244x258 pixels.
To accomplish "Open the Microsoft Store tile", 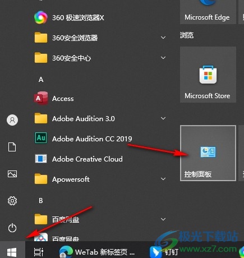I will [208, 75].
